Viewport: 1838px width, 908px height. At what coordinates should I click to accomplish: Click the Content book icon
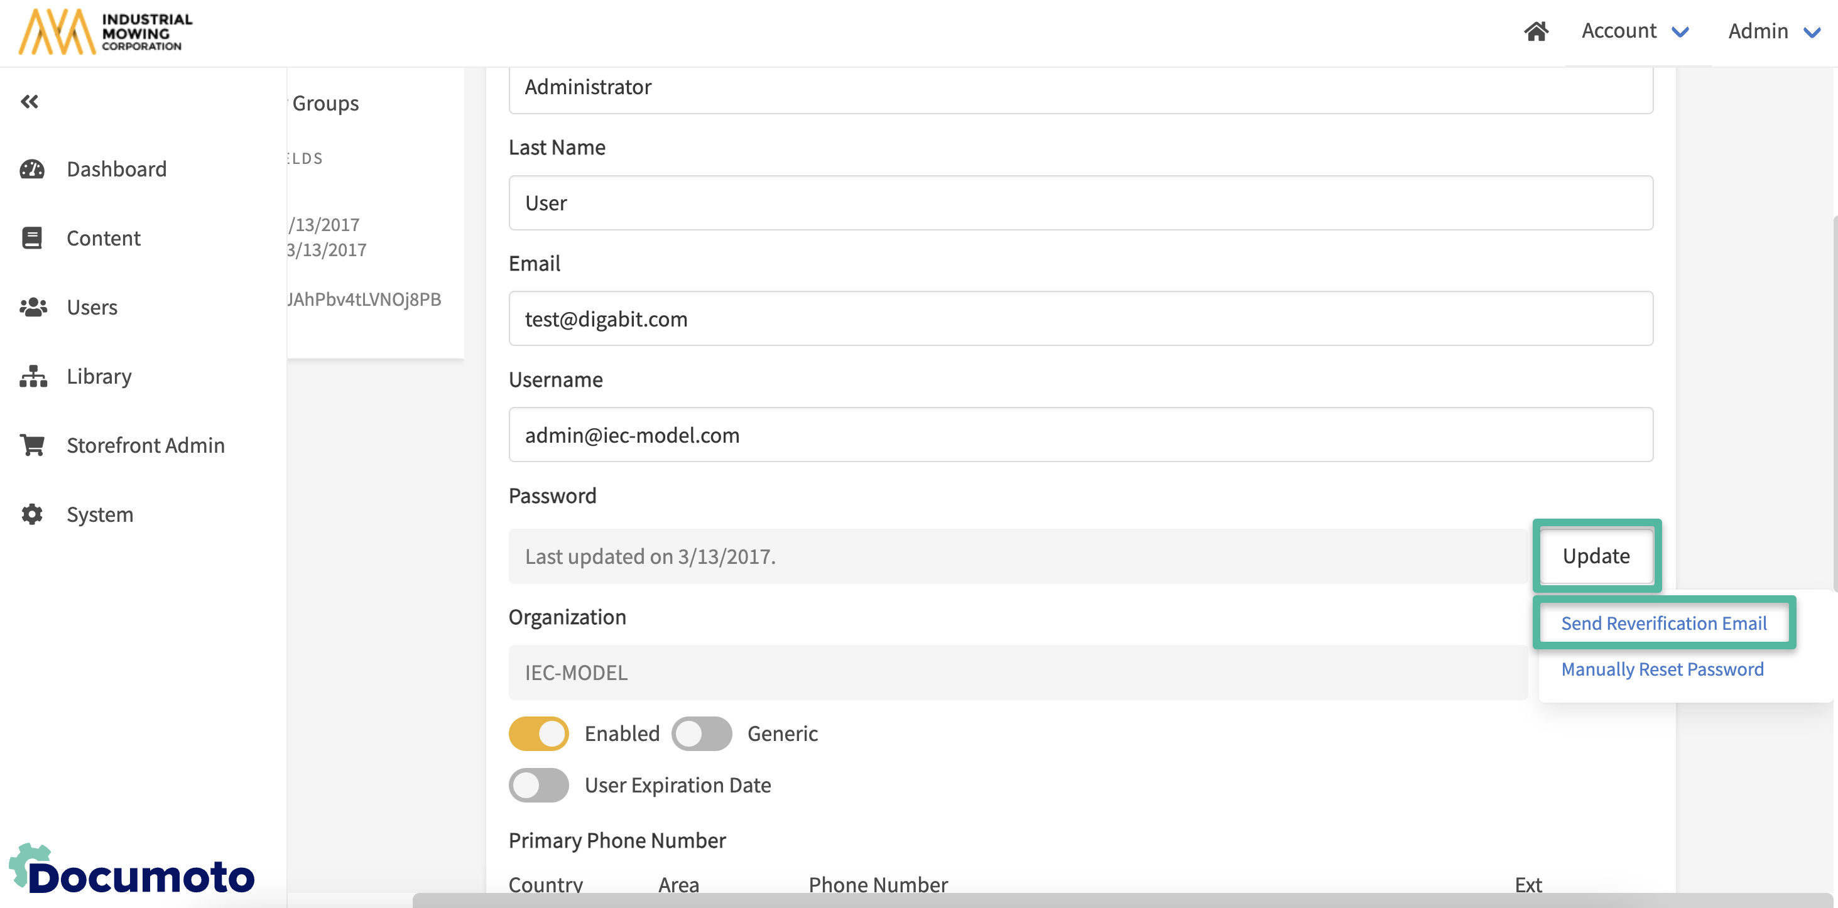click(x=32, y=238)
